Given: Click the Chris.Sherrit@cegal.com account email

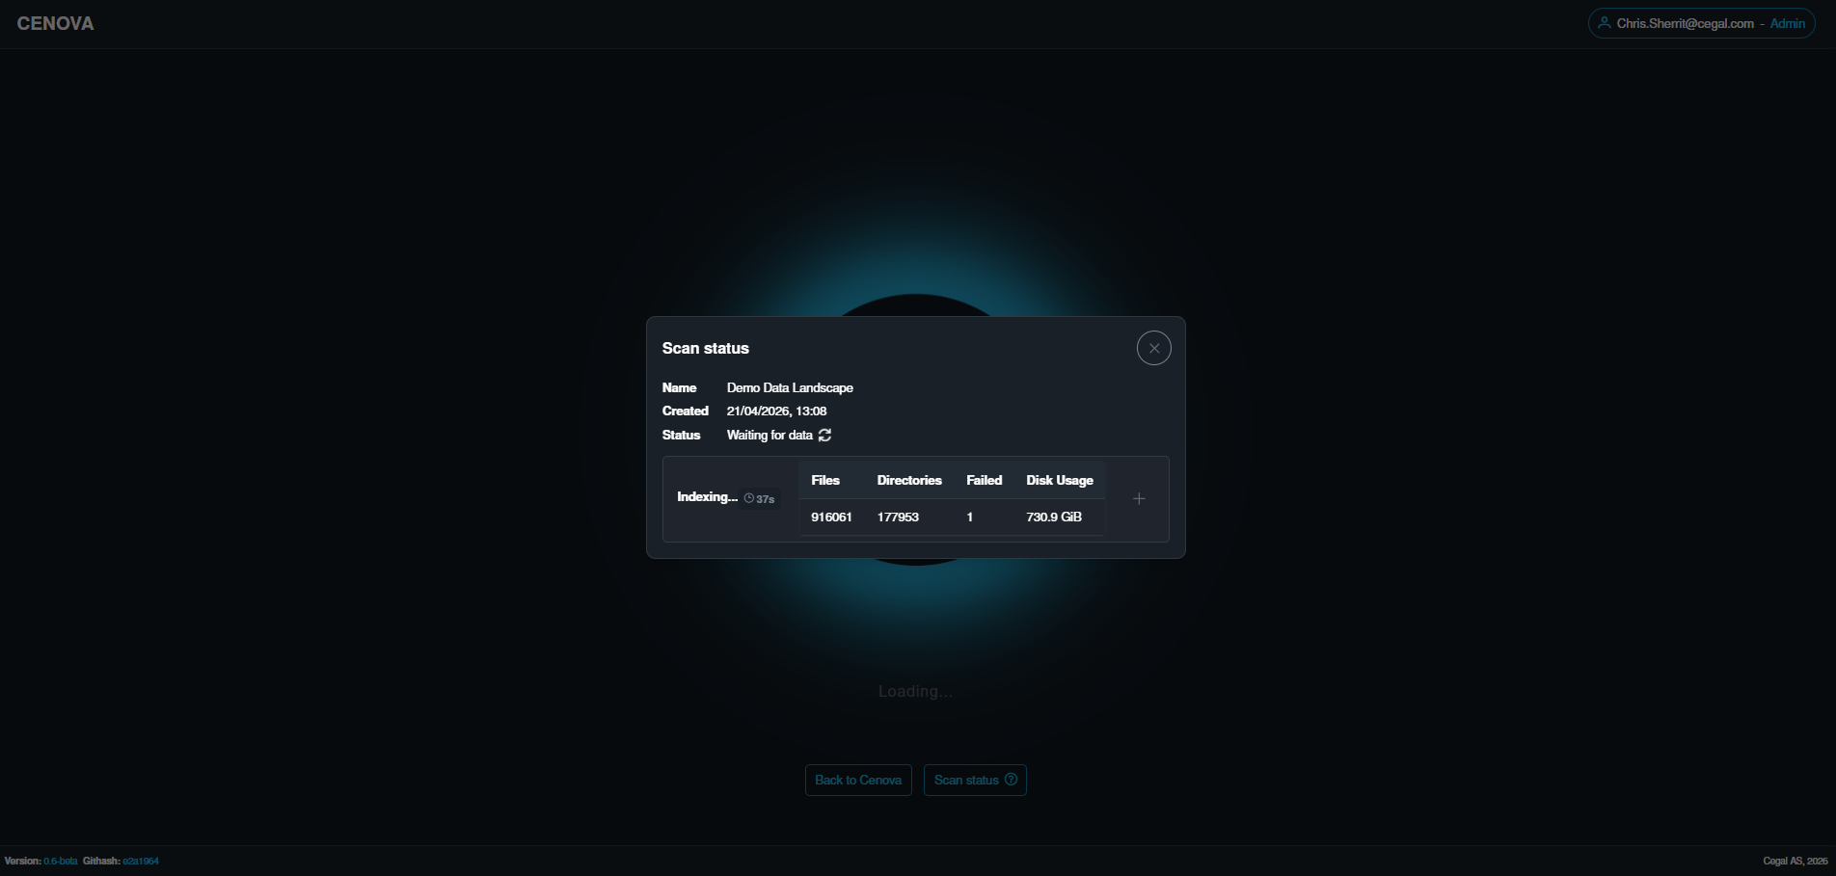Looking at the screenshot, I should tap(1685, 23).
